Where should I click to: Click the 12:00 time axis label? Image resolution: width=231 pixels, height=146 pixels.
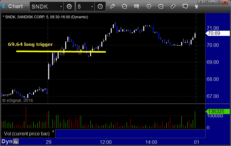coord(106,142)
